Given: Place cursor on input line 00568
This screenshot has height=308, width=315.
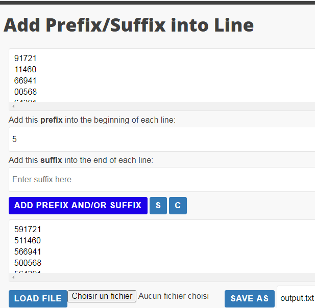Looking at the screenshot, I should point(26,92).
